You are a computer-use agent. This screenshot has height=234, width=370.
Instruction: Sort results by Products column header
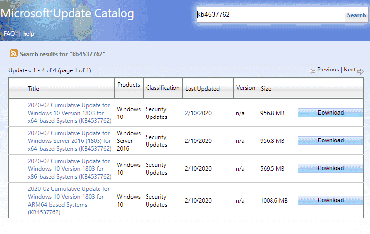[128, 85]
